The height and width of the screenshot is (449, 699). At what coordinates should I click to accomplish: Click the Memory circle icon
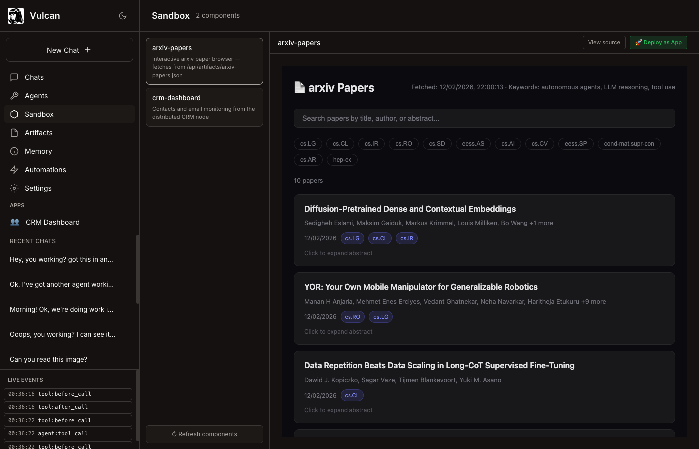click(x=14, y=151)
